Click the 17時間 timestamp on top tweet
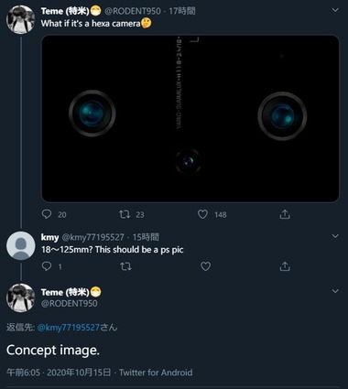Image resolution: width=348 pixels, height=389 pixels. (x=182, y=11)
